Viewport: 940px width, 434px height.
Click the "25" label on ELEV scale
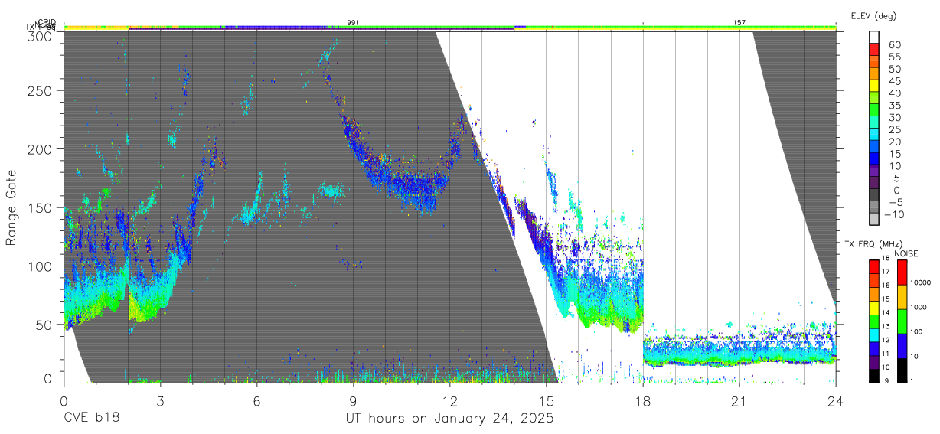click(894, 129)
